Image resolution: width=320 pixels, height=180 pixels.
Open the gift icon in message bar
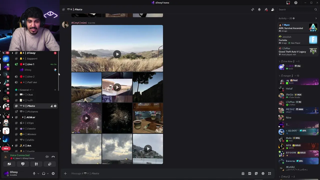tap(243, 173)
